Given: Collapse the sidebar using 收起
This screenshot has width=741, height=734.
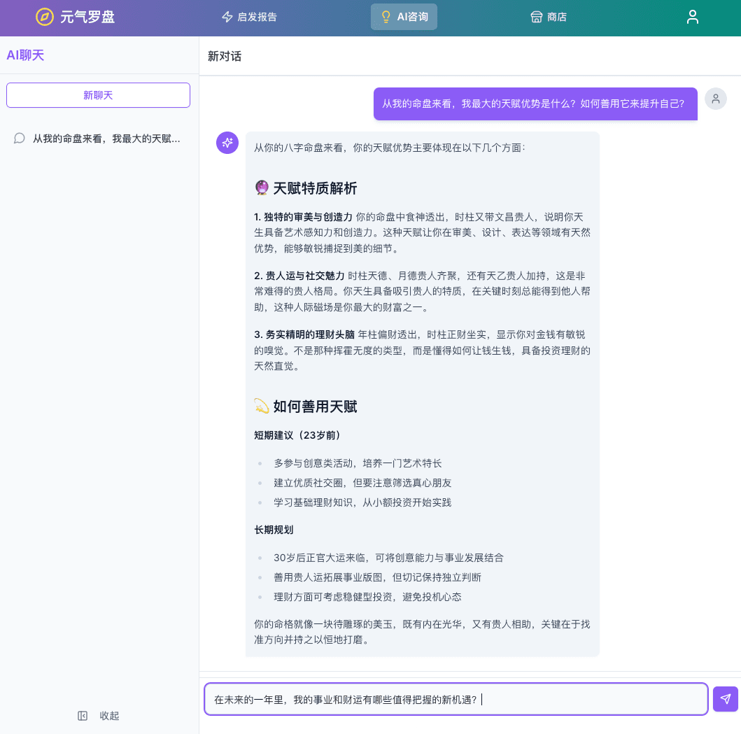Looking at the screenshot, I should pos(109,716).
